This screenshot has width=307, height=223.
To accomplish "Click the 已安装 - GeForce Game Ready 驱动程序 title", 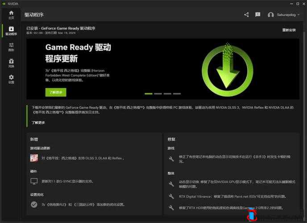I will tap(61, 29).
